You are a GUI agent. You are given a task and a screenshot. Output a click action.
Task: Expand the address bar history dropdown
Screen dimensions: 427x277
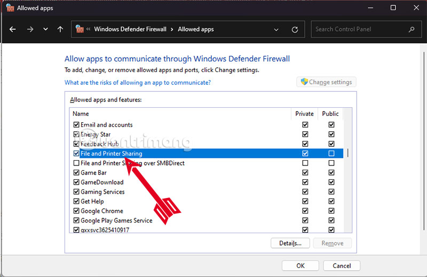(x=276, y=29)
